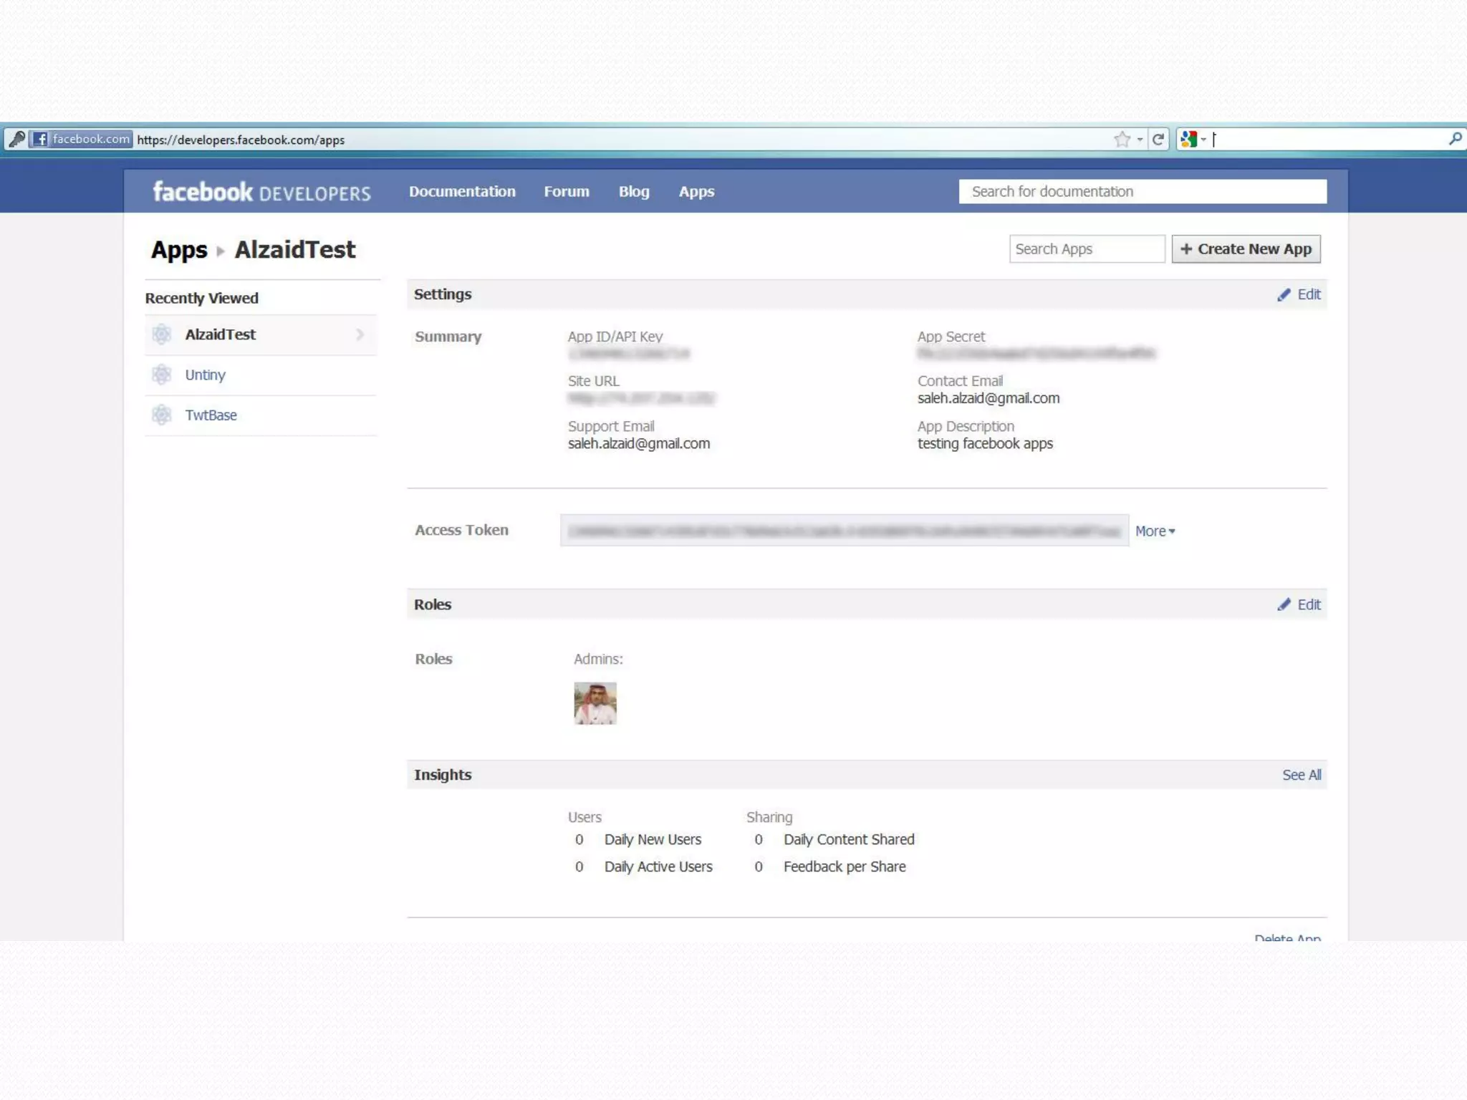
Task: Click the bookmark star icon
Action: coord(1122,139)
